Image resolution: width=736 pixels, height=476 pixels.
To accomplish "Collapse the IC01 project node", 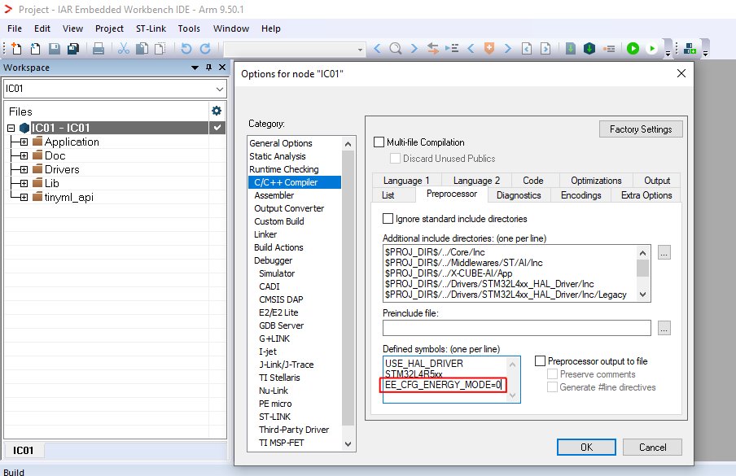I will click(11, 128).
